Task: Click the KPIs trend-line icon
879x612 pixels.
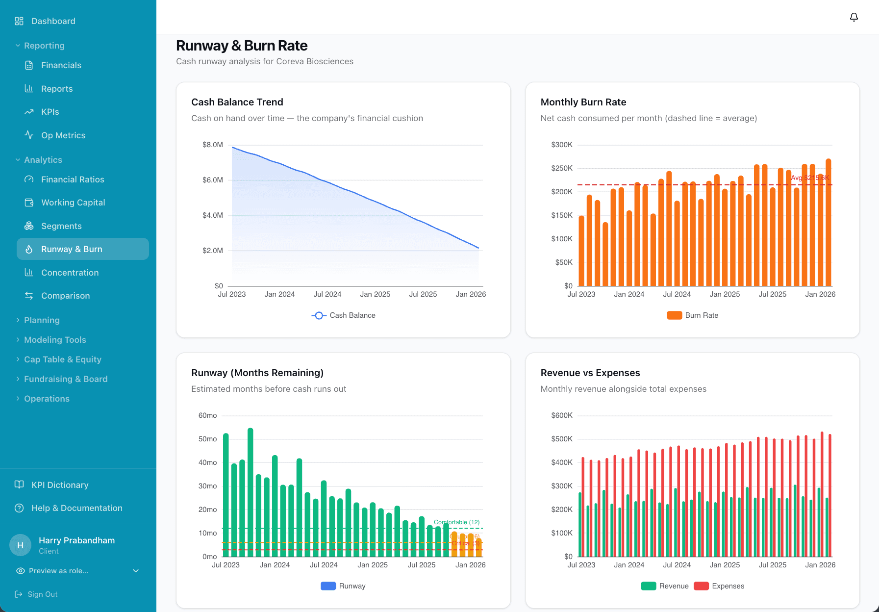Action: (29, 111)
